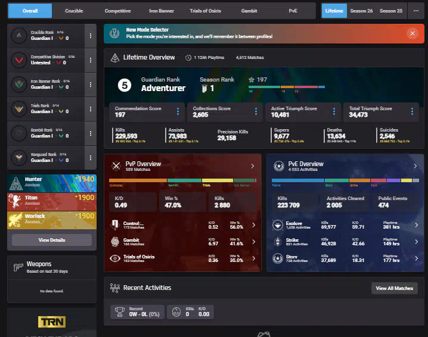Viewport: 428px width, 337px height.
Task: Open Competitive Division options menu
Action: [91, 60]
